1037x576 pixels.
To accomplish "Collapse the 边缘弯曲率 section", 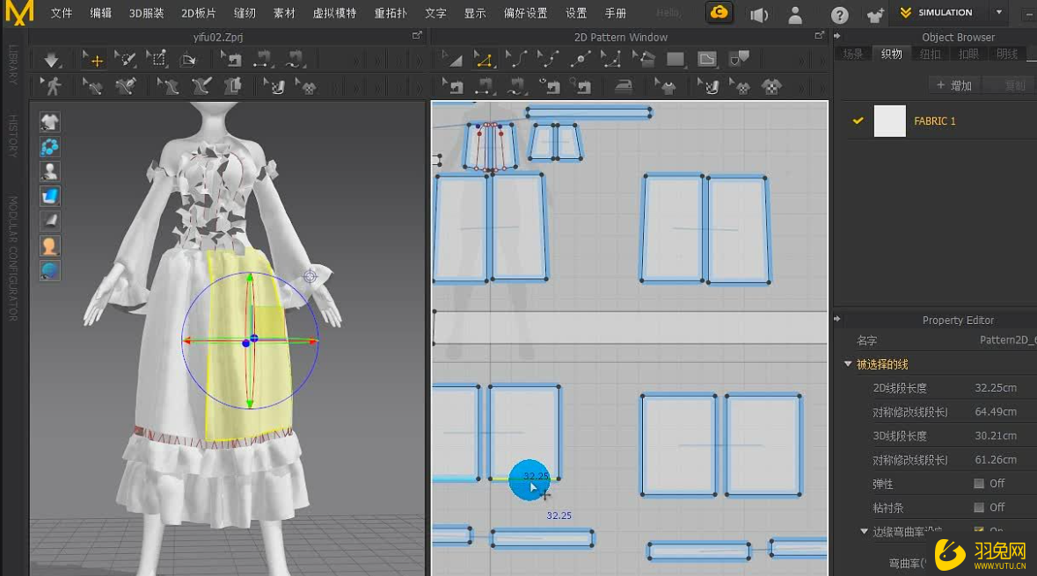I will [x=863, y=530].
